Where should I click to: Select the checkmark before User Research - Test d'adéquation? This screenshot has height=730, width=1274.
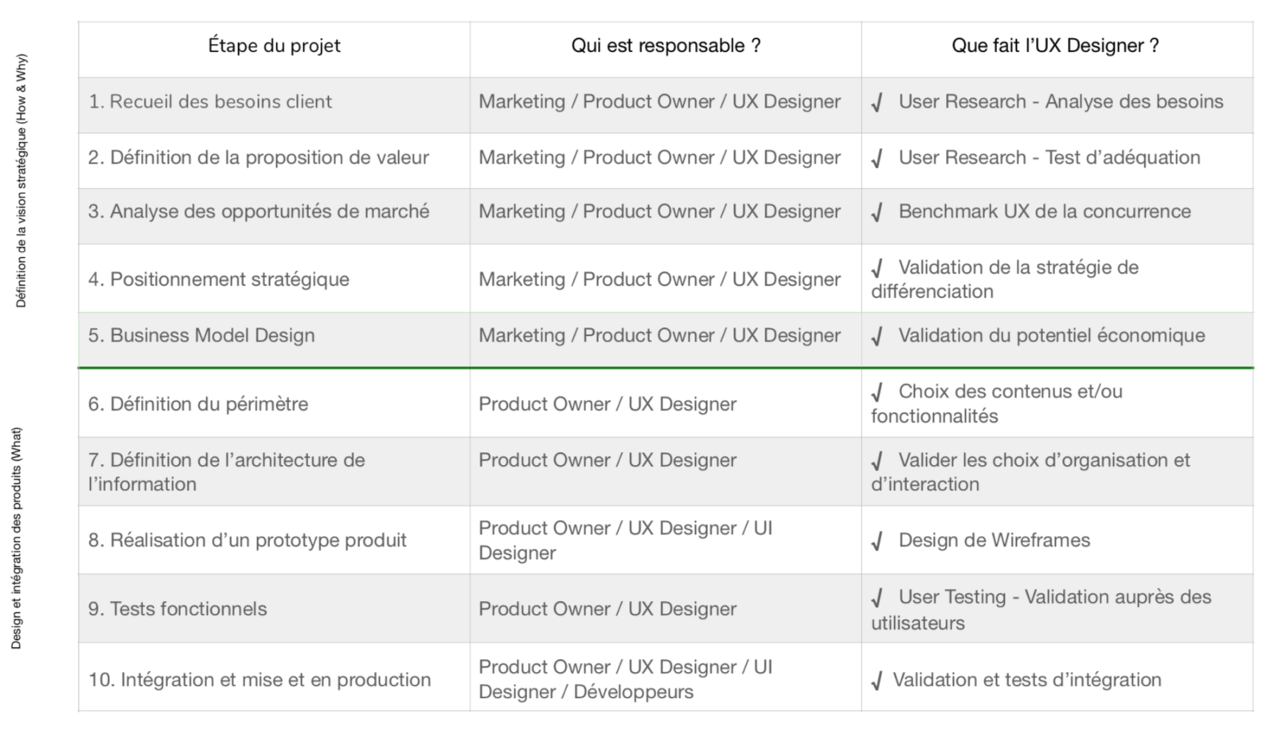pyautogui.click(x=877, y=159)
